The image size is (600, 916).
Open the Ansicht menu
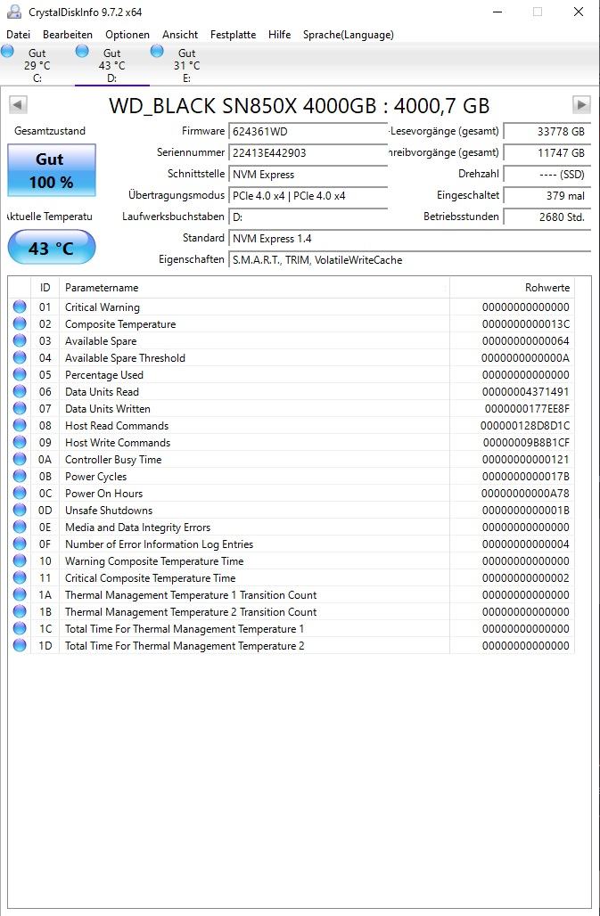[x=180, y=35]
